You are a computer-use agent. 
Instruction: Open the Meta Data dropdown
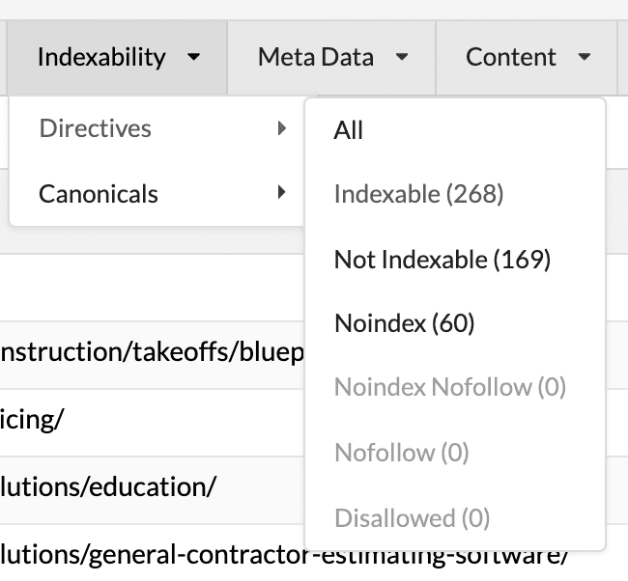(331, 57)
